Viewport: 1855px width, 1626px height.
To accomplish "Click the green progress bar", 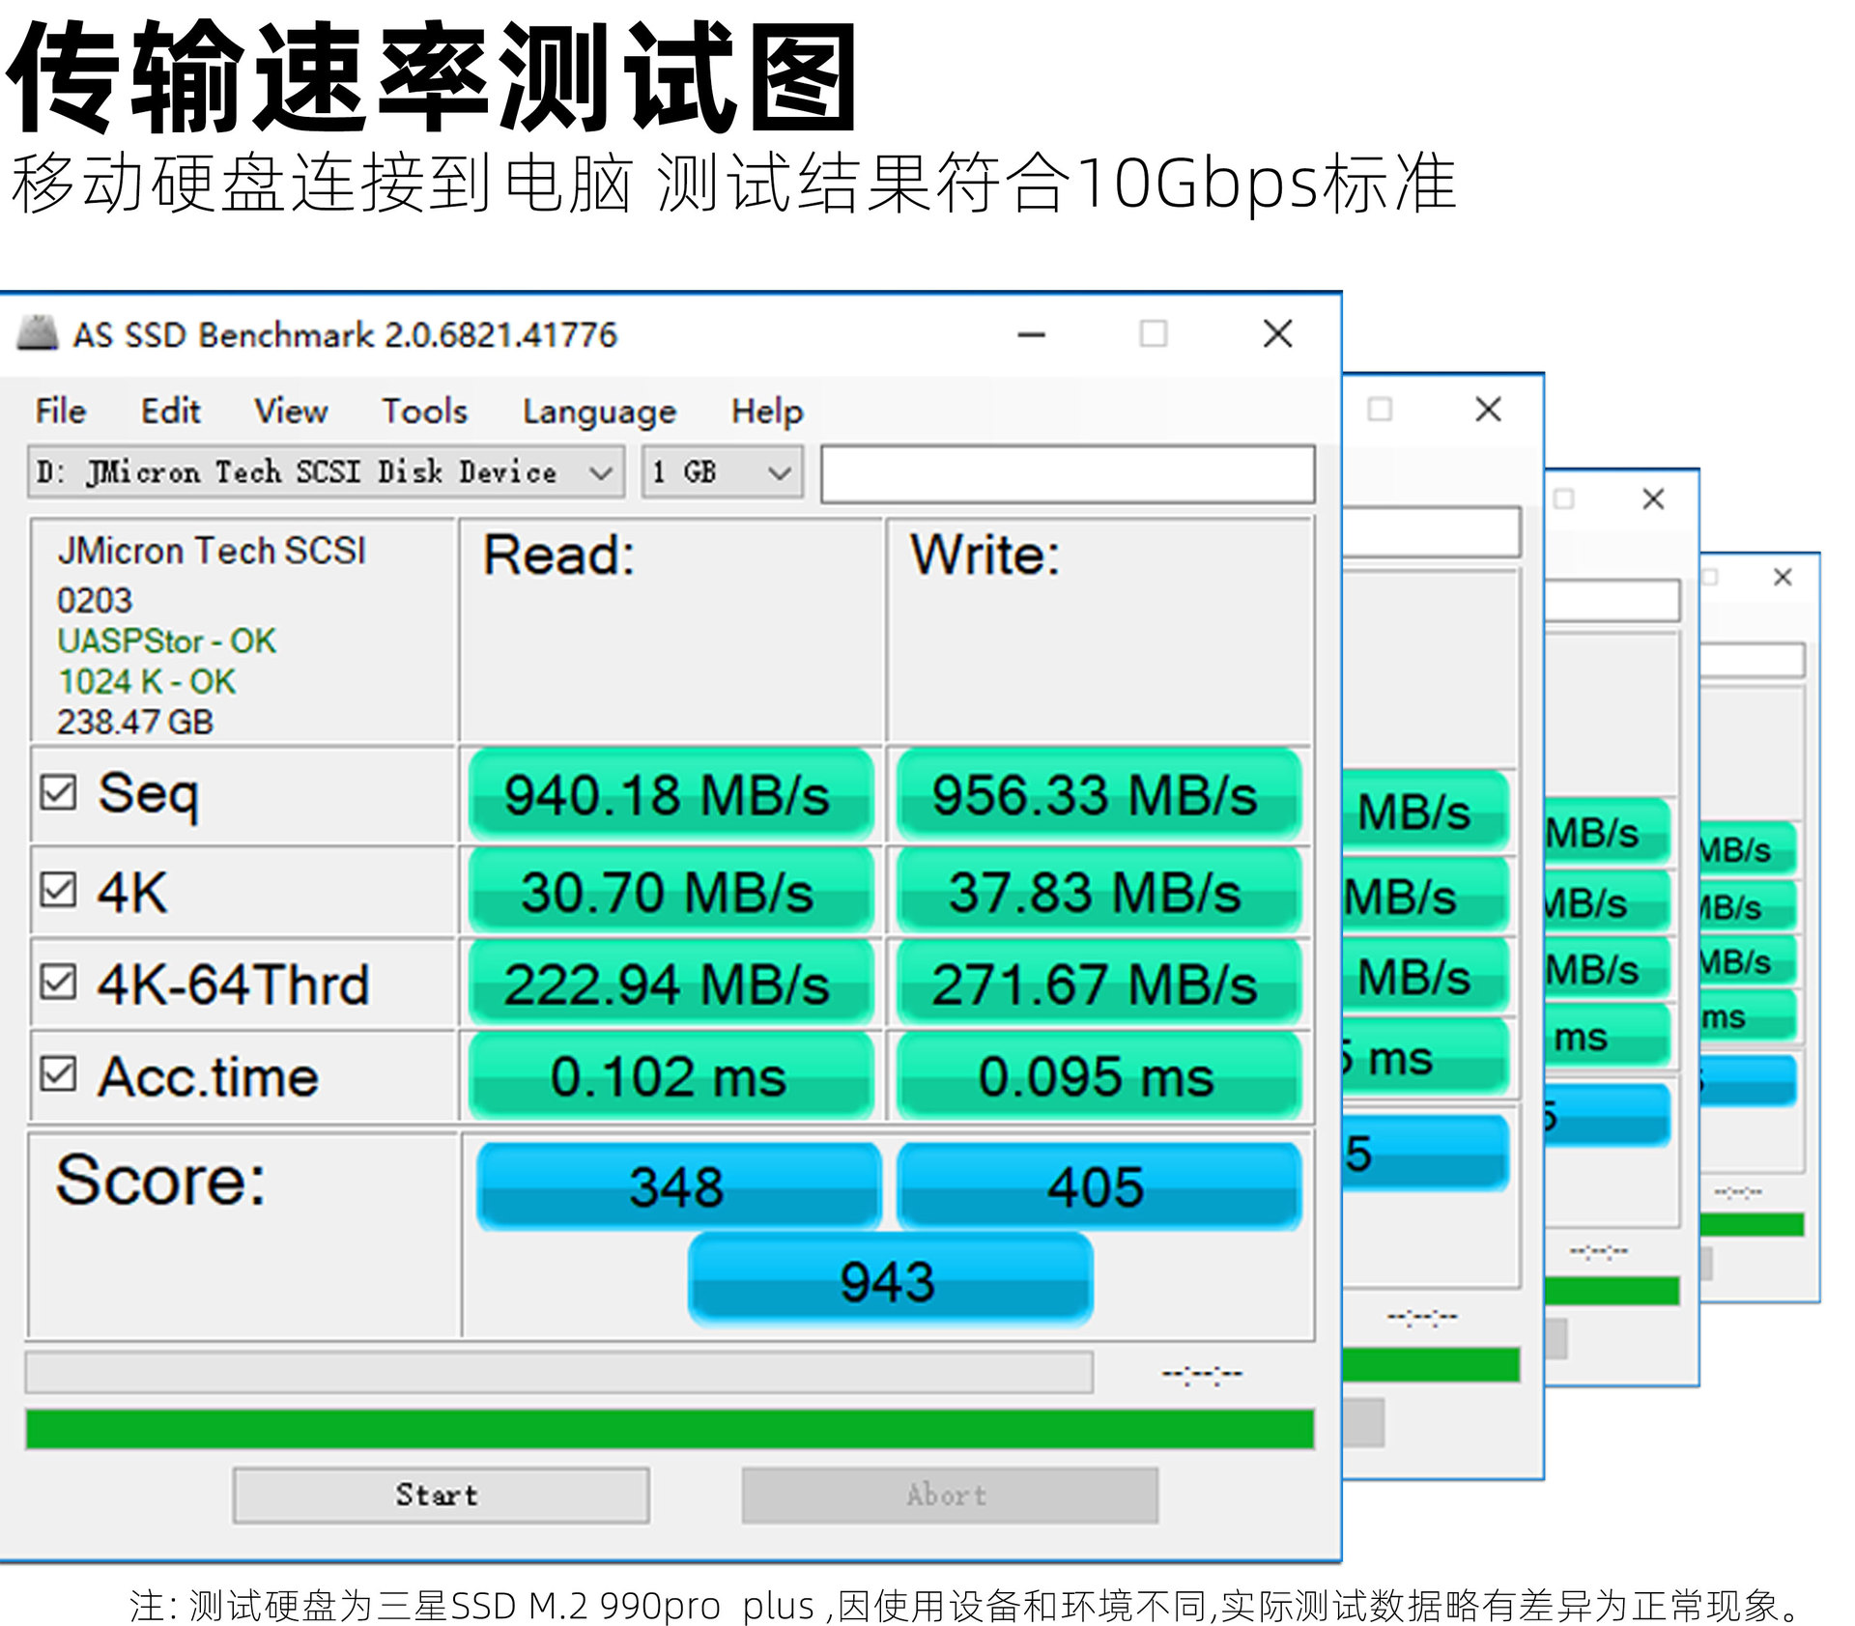I will (x=669, y=1429).
